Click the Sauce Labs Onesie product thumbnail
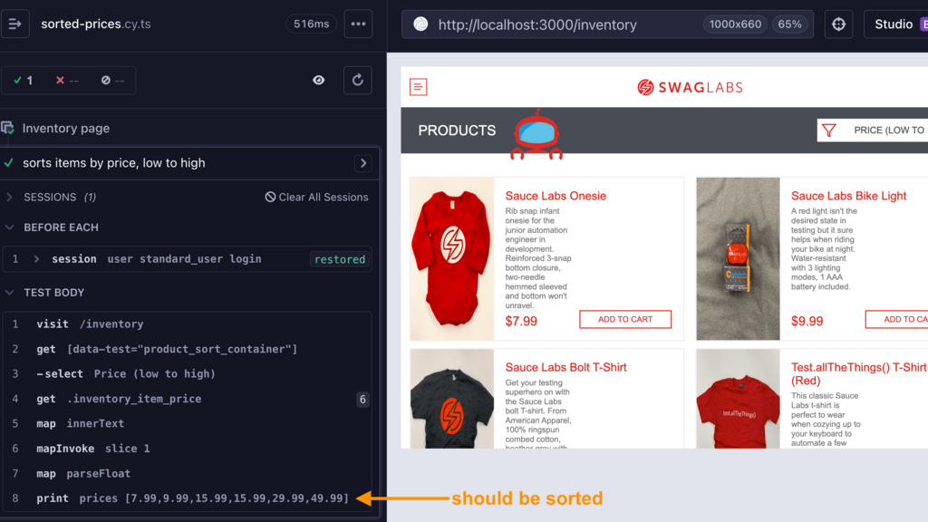The height and width of the screenshot is (522, 928). [452, 258]
